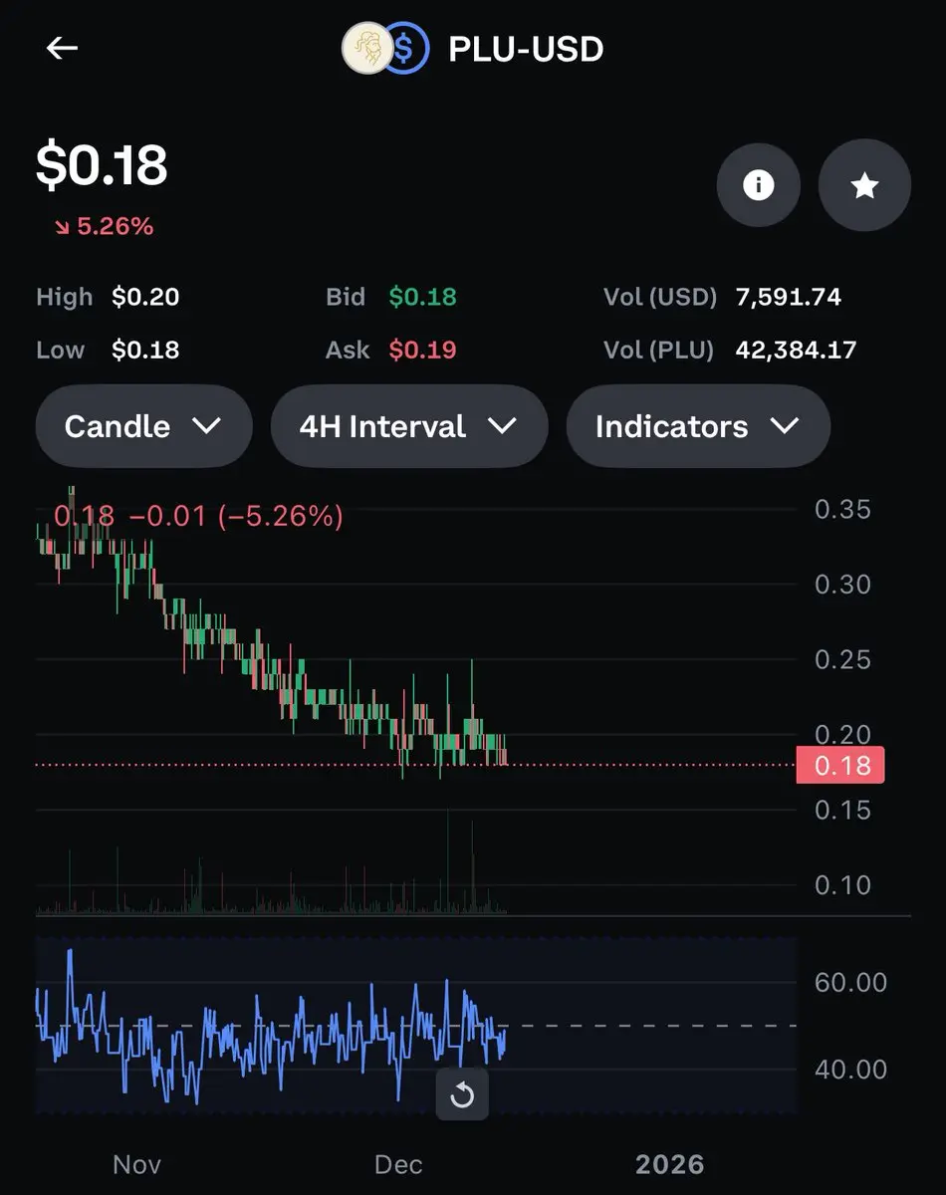
Task: Open the 4H Interval dropdown
Action: point(408,426)
